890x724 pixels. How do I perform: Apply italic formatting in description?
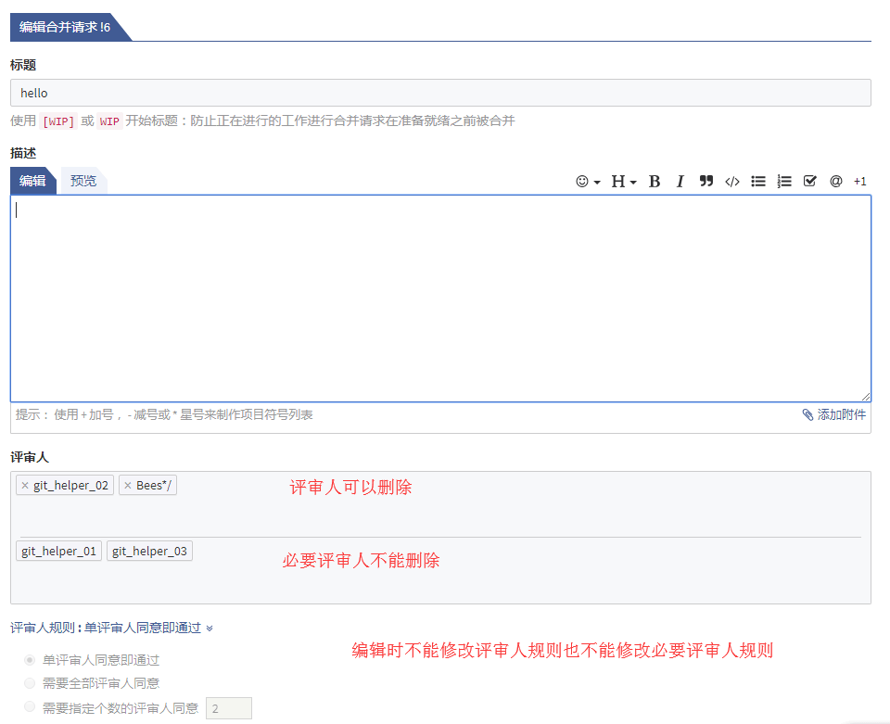point(680,182)
